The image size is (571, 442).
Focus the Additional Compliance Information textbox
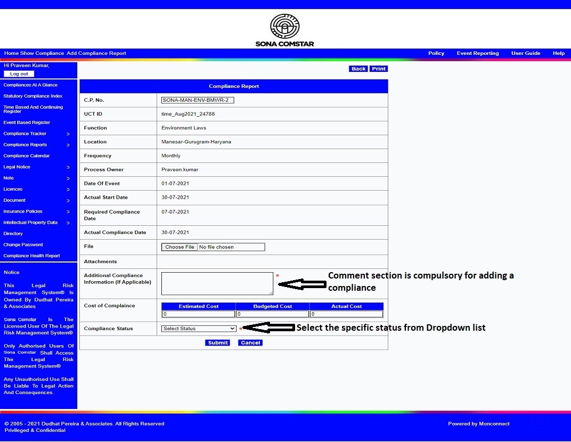(x=217, y=283)
